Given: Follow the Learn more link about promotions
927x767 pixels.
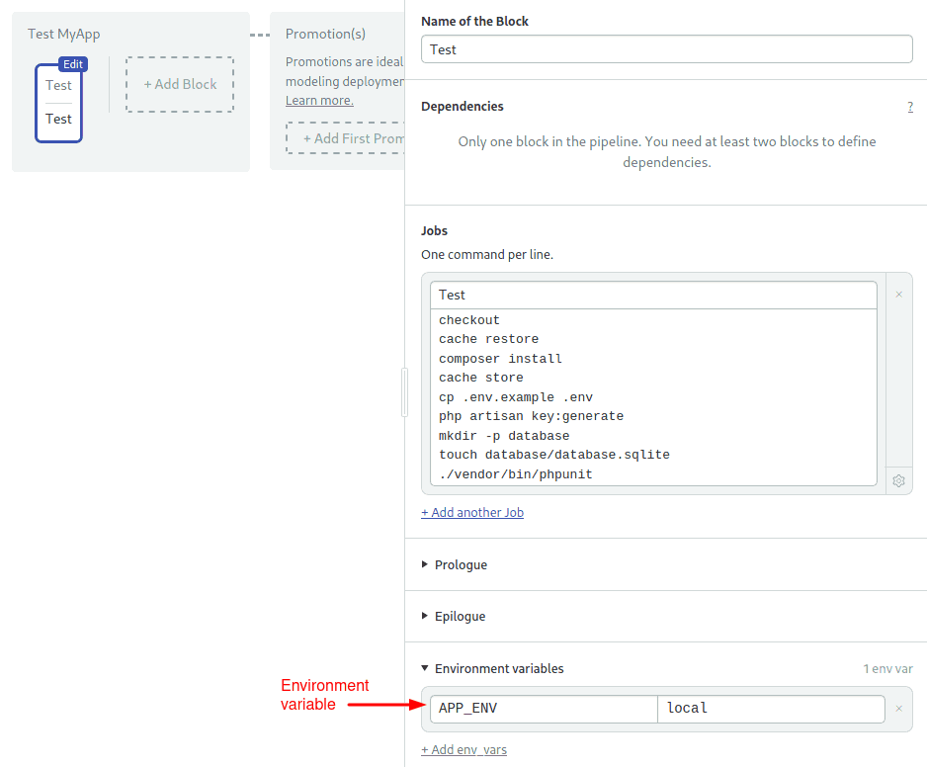Looking at the screenshot, I should click(319, 101).
